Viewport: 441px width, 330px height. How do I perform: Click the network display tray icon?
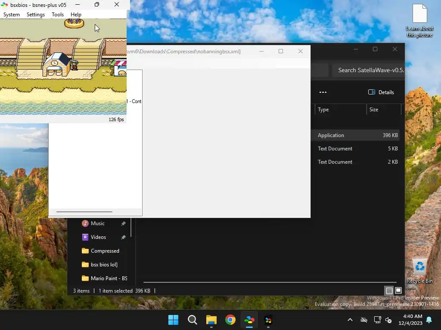pyautogui.click(x=377, y=320)
